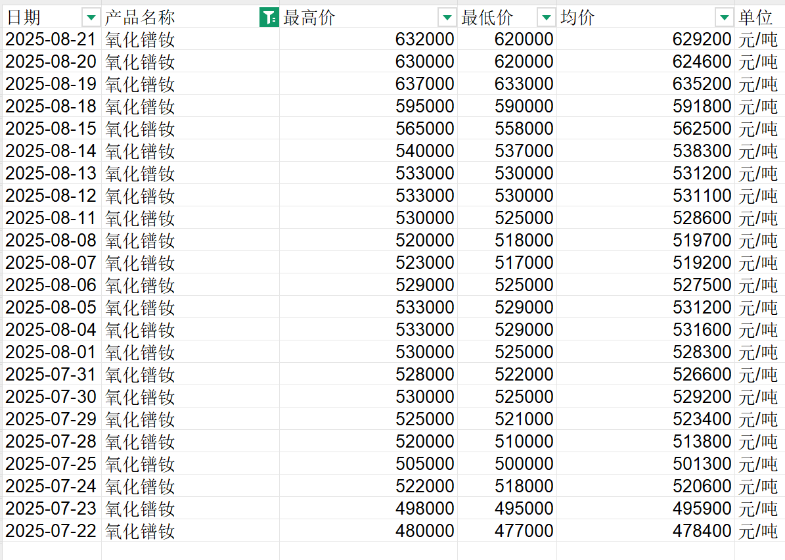
Task: Click lowest price 633000
Action: (x=506, y=83)
